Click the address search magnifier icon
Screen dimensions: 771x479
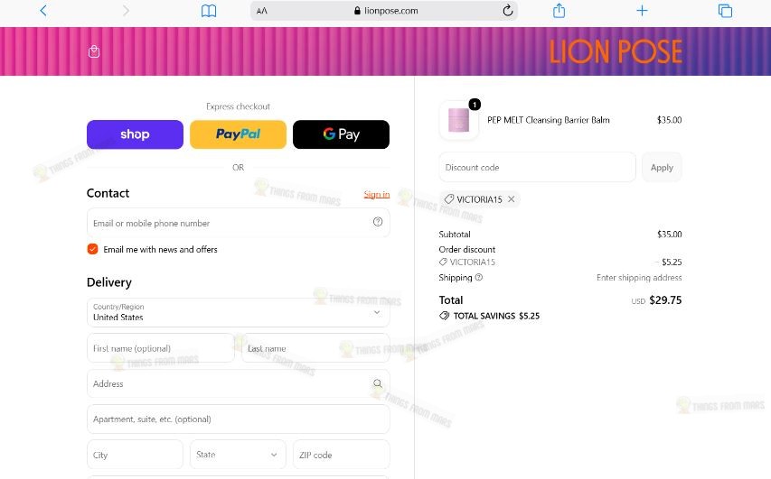tap(378, 383)
